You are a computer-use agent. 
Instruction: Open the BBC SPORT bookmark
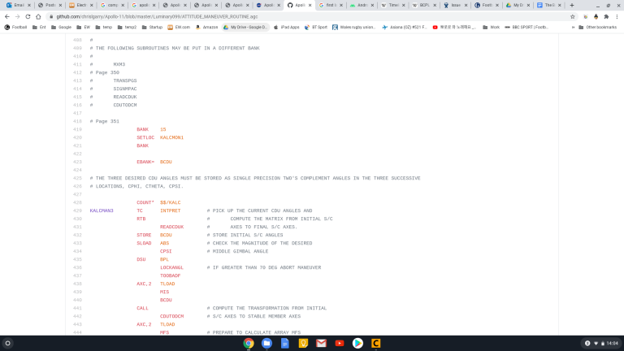528,27
